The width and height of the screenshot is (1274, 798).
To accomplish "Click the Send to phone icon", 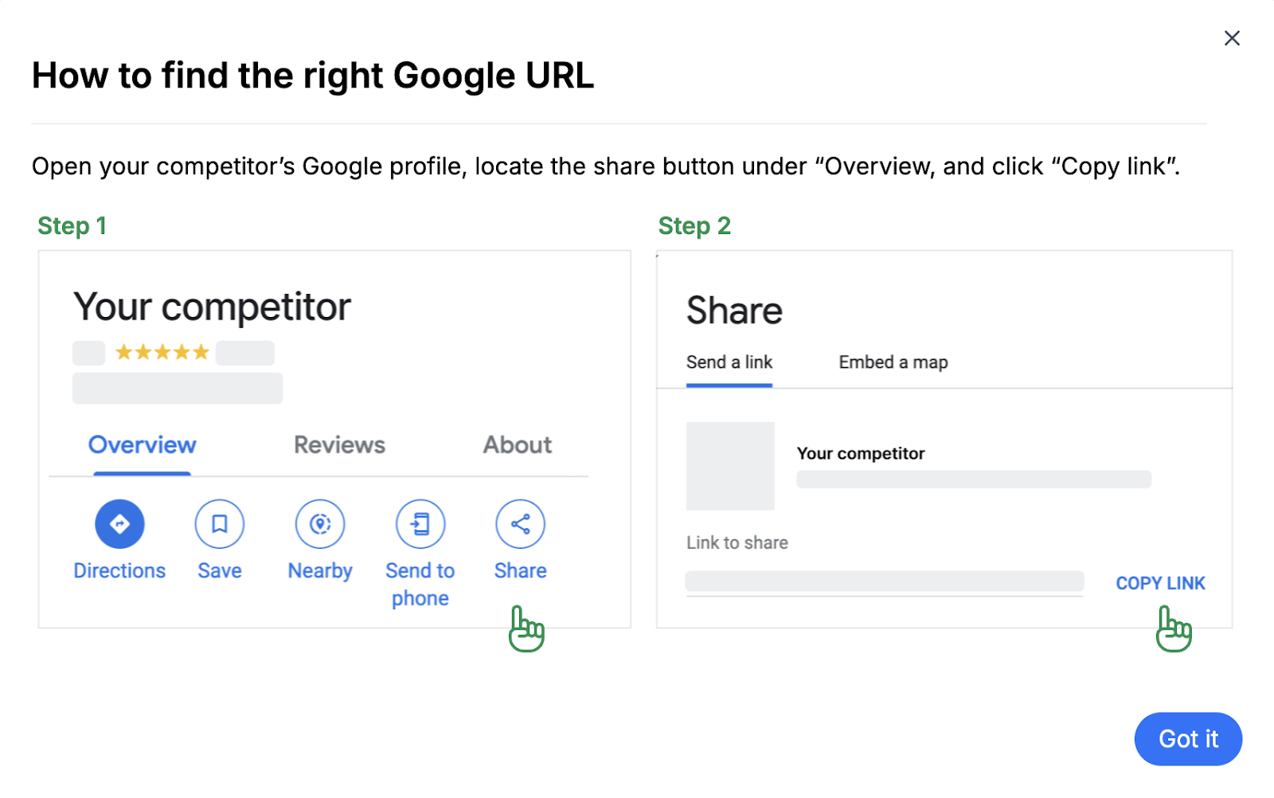I will click(x=420, y=524).
